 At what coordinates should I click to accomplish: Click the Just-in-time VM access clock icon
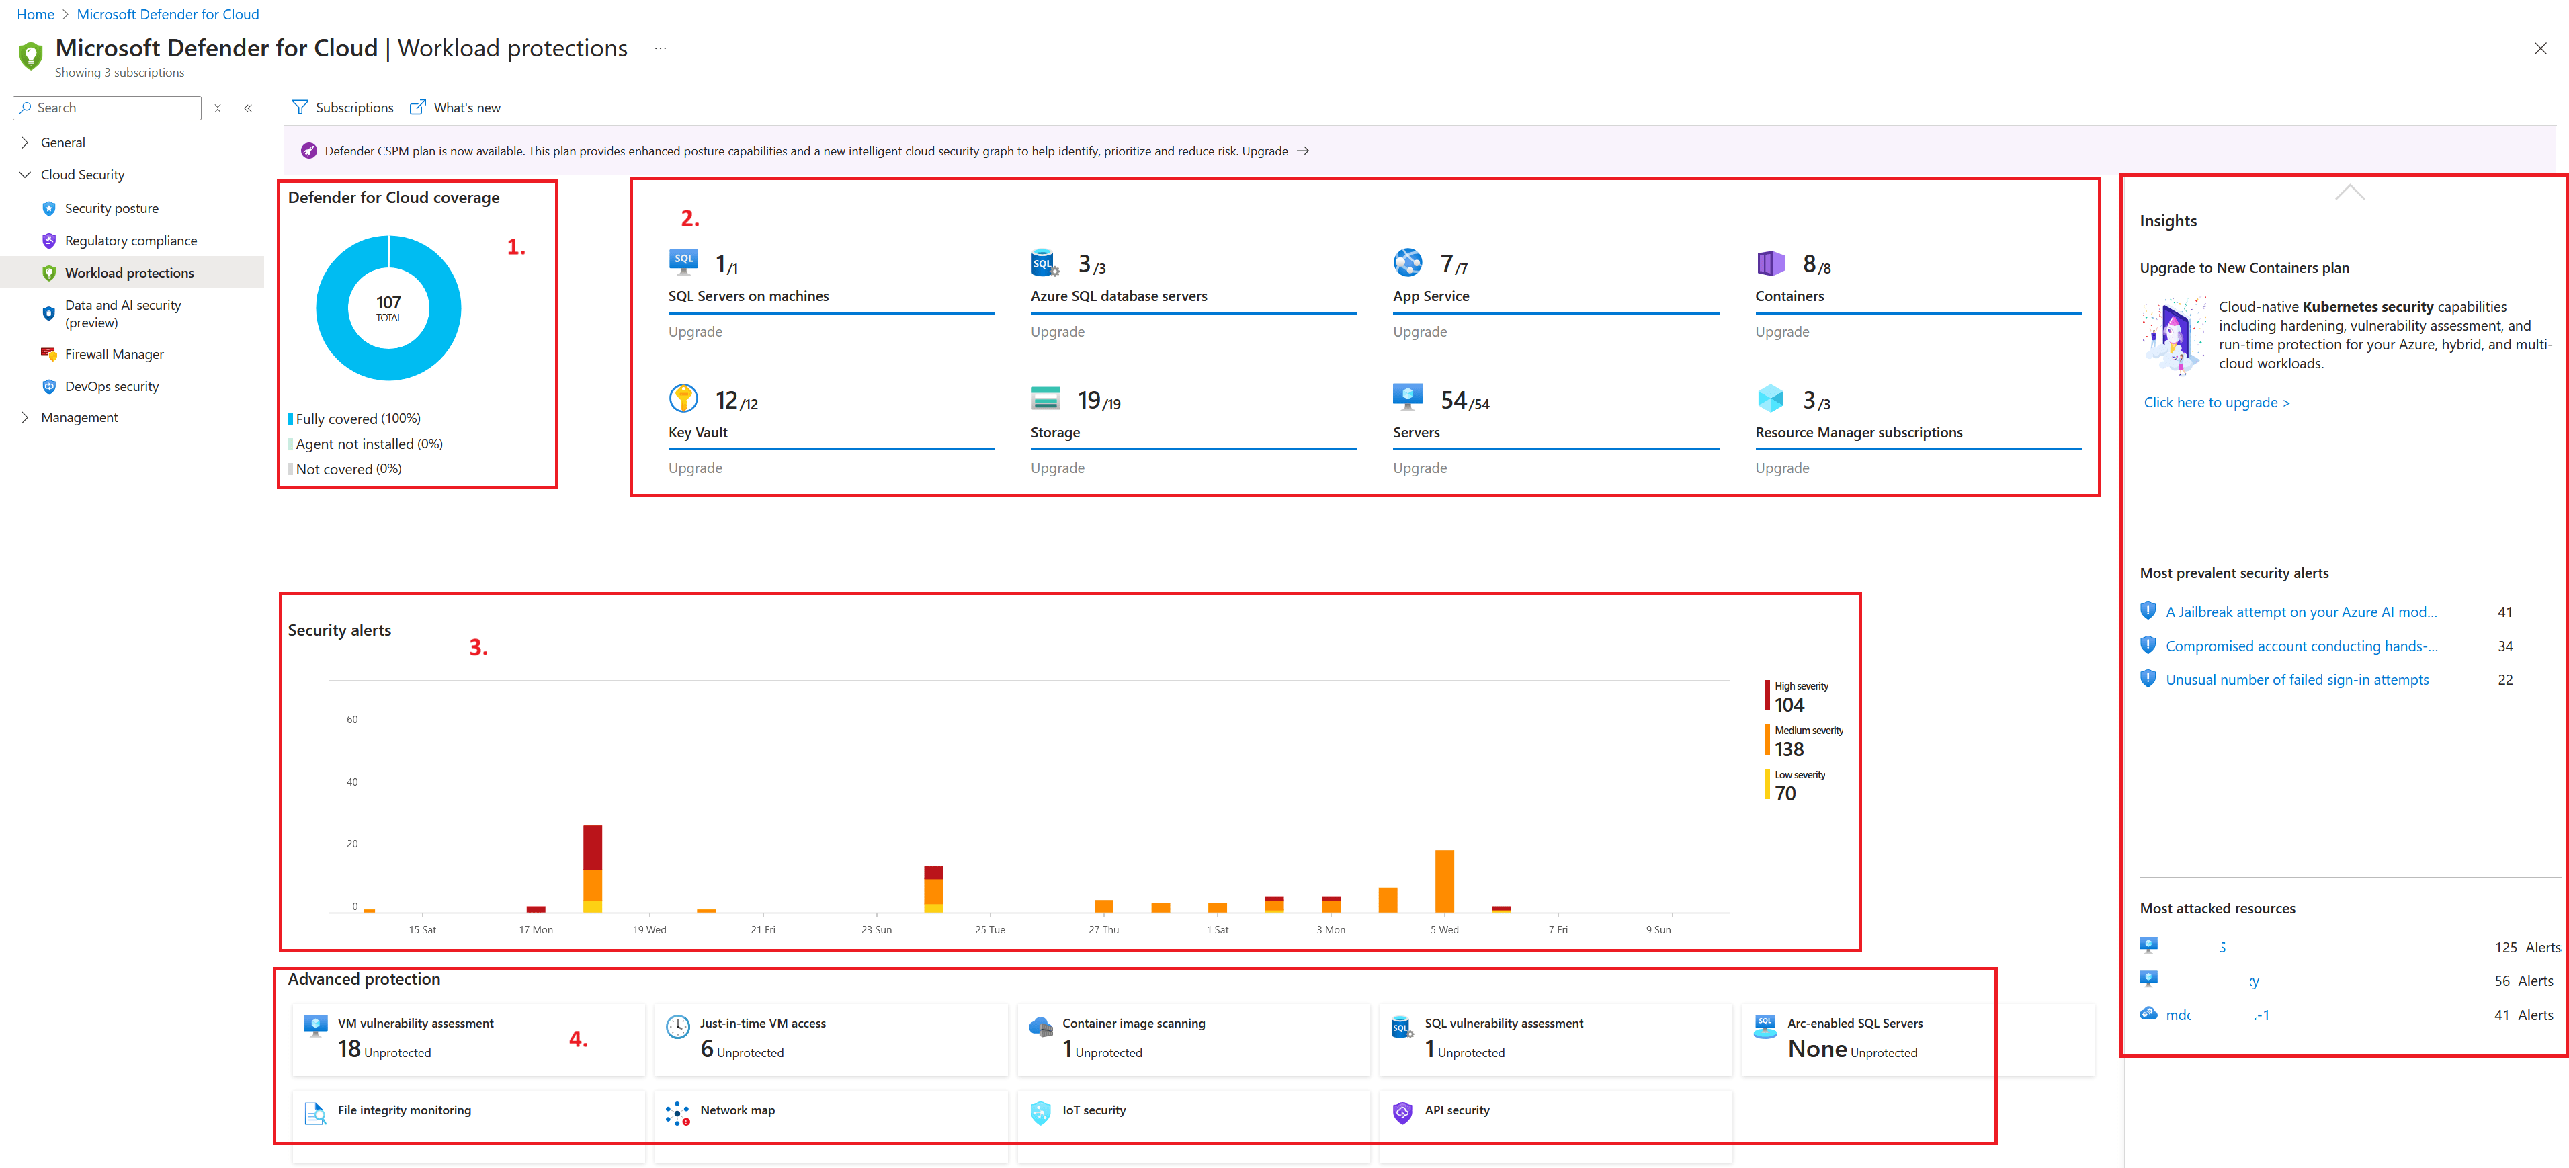click(x=678, y=1026)
